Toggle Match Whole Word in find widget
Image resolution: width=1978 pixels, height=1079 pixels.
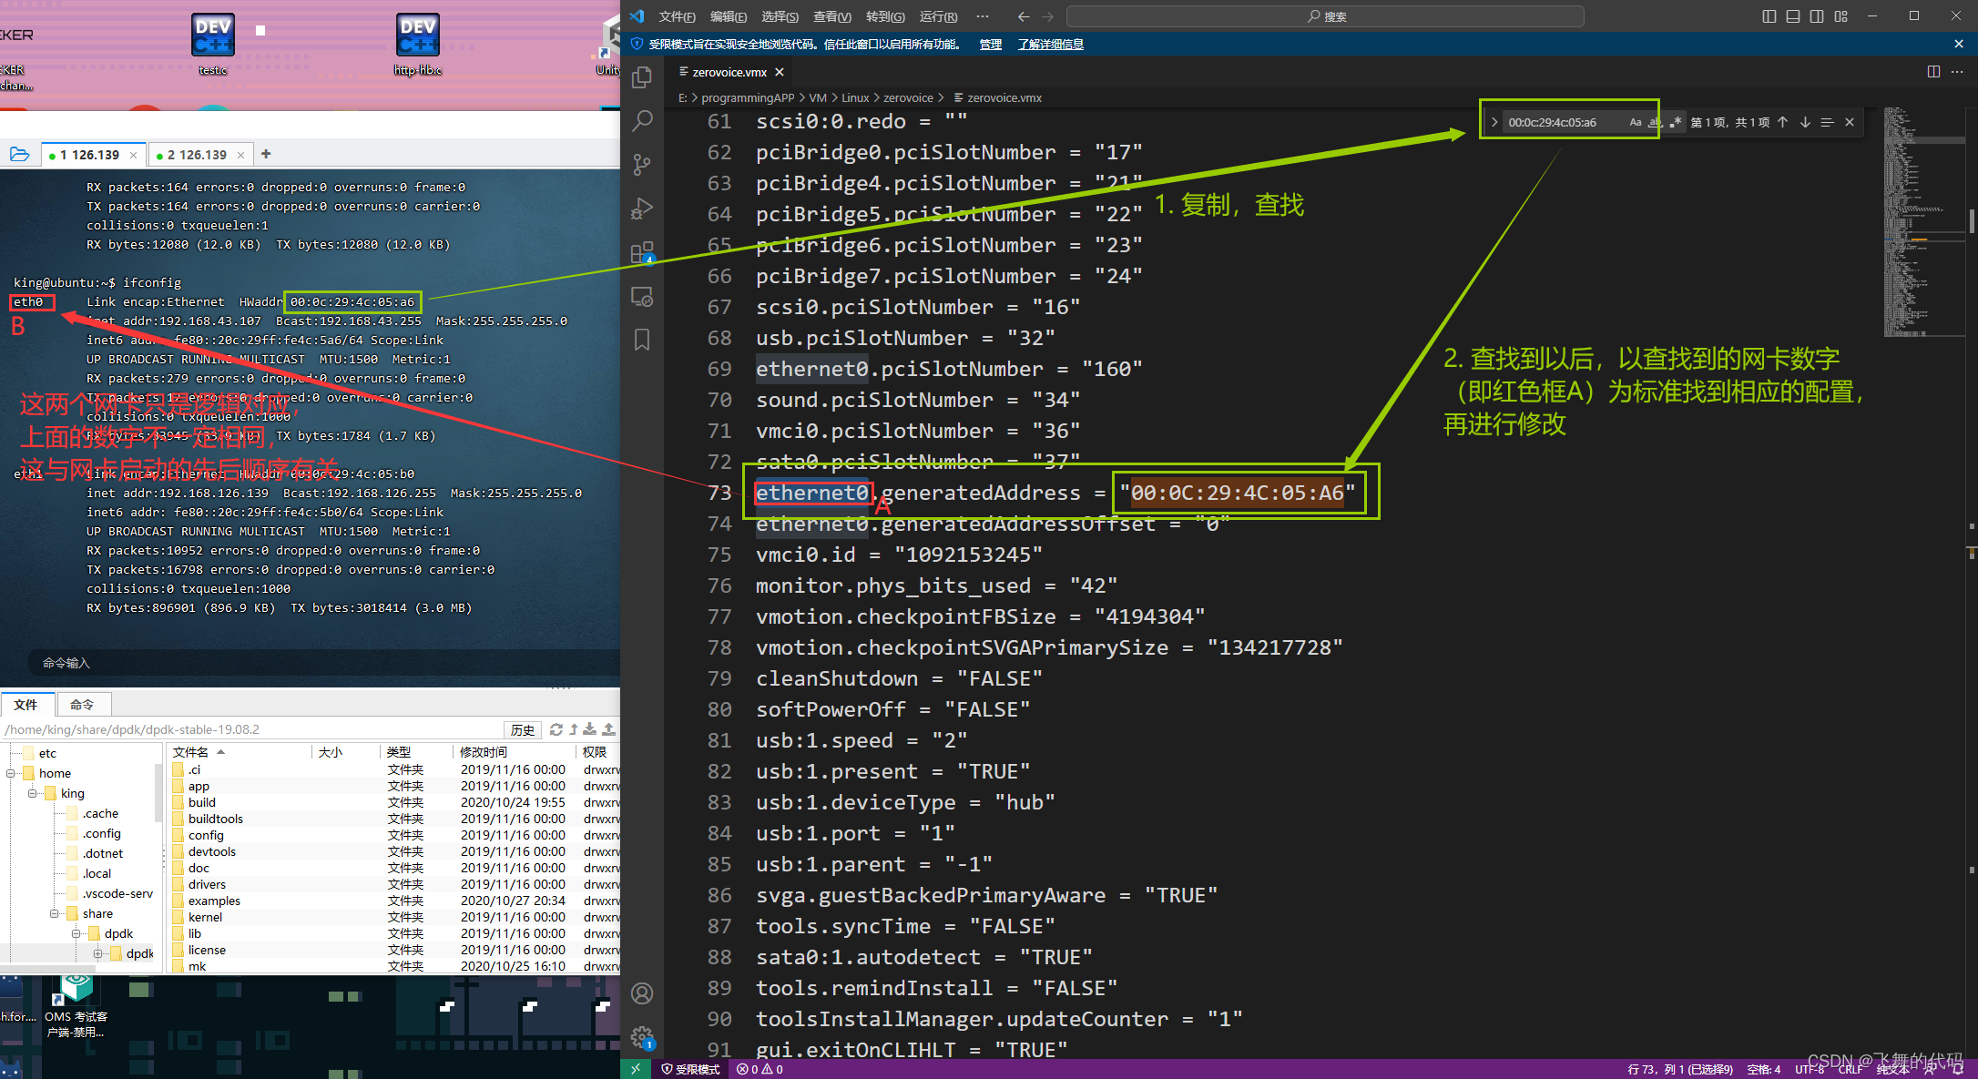(1655, 122)
